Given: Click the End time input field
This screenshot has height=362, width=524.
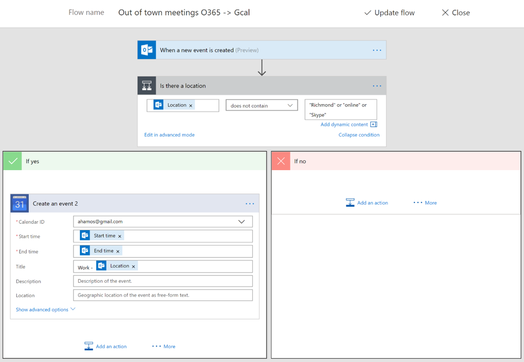Looking at the screenshot, I should [x=163, y=251].
